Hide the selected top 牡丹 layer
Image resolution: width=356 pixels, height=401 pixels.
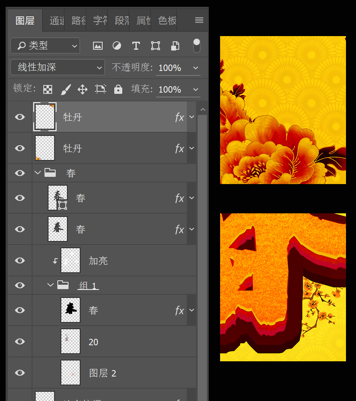pyautogui.click(x=20, y=117)
